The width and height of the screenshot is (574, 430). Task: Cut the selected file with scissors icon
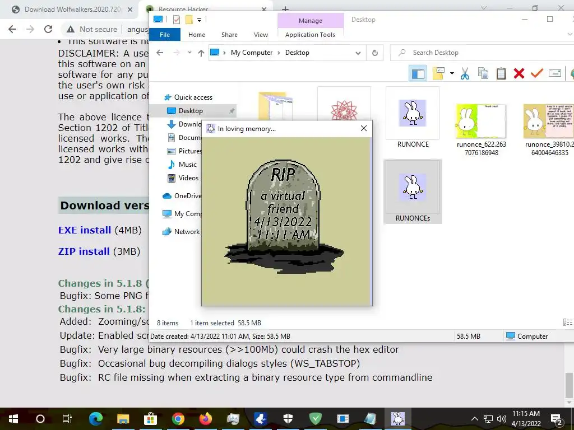tap(465, 73)
